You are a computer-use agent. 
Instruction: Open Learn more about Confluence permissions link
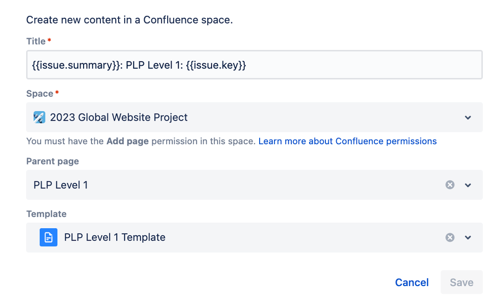[347, 141]
